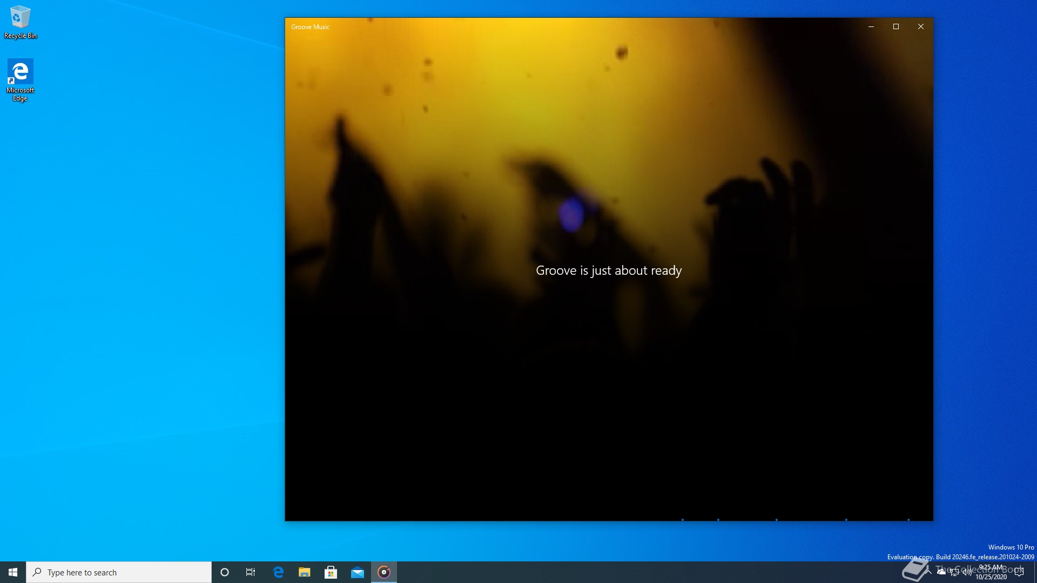Launch Microsoft Edge from the taskbar
1037x583 pixels.
(x=278, y=572)
